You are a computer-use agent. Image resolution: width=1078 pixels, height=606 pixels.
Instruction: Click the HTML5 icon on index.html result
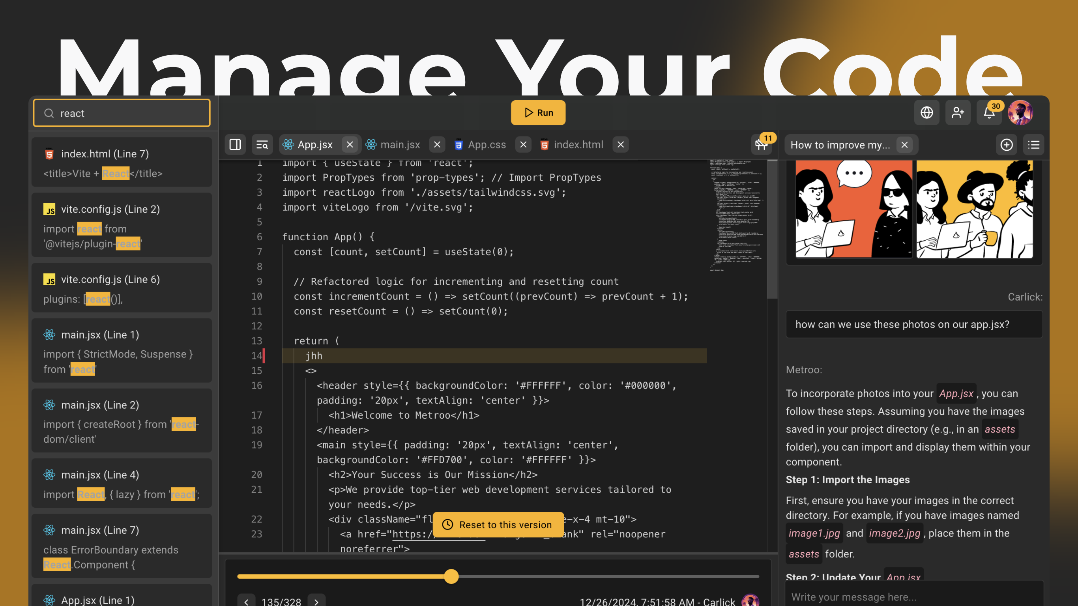click(49, 153)
